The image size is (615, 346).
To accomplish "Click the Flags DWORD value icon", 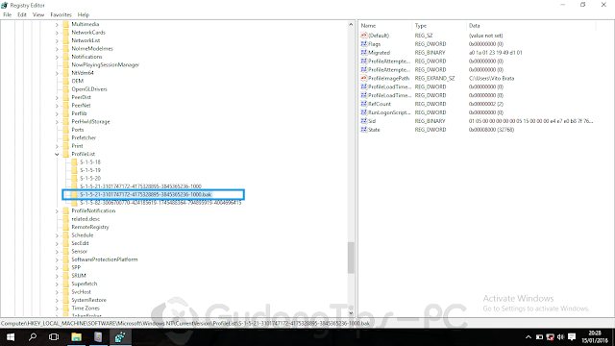I will tap(363, 44).
